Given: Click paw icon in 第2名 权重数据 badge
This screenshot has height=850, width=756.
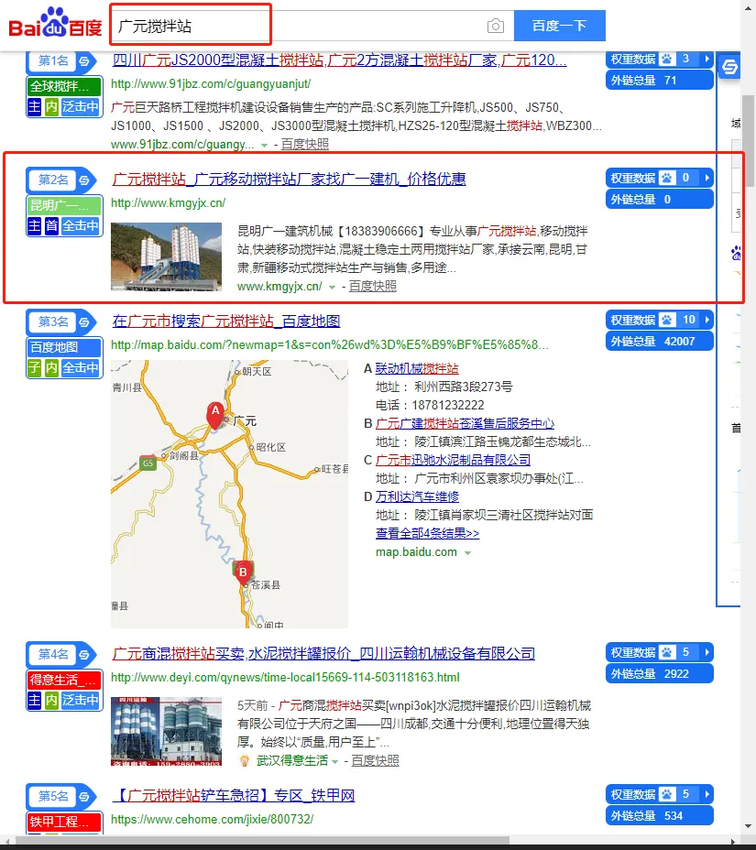Looking at the screenshot, I should (666, 178).
